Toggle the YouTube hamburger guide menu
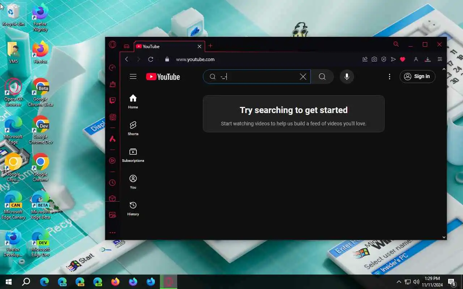 click(133, 77)
